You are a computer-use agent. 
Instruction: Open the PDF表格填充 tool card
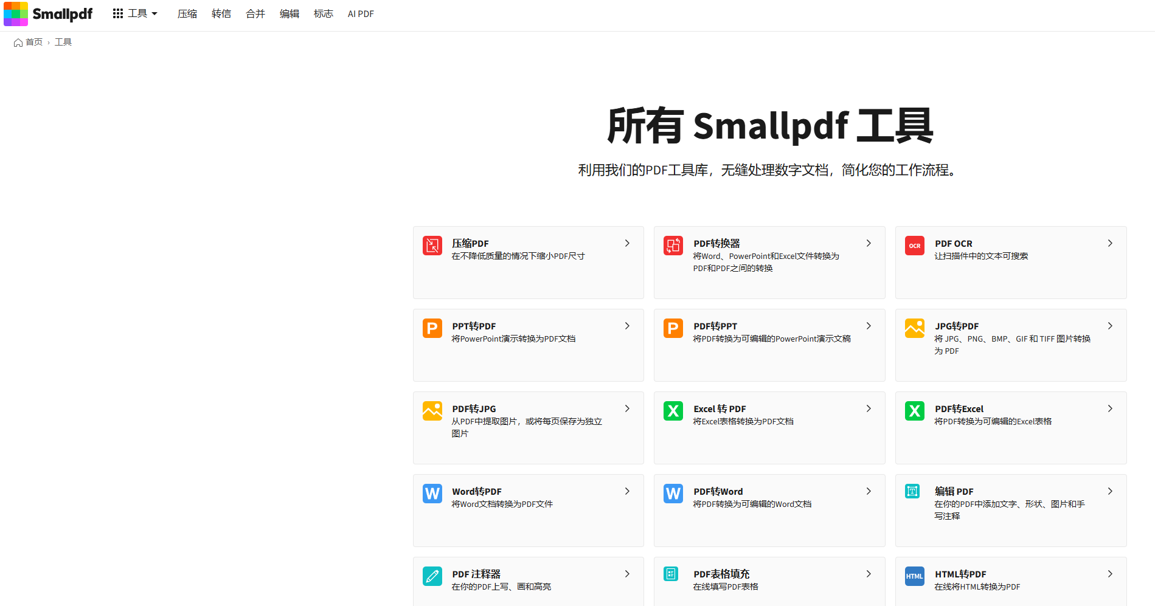point(769,580)
